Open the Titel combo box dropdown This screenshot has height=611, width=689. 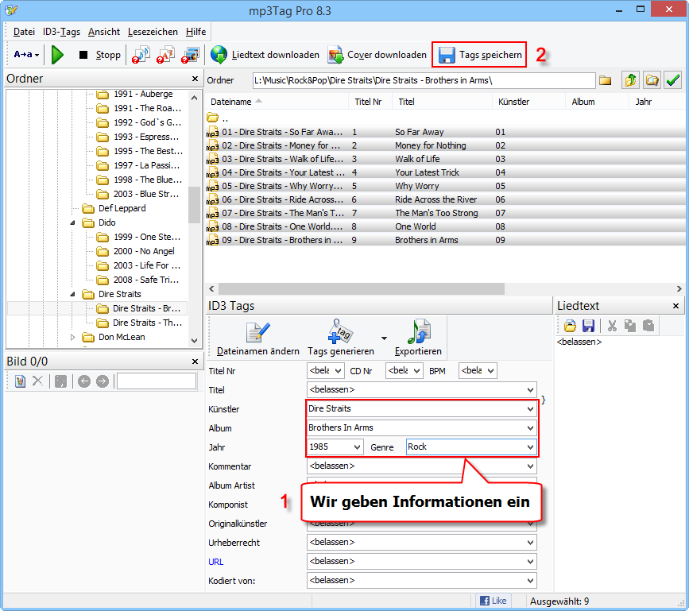[530, 389]
